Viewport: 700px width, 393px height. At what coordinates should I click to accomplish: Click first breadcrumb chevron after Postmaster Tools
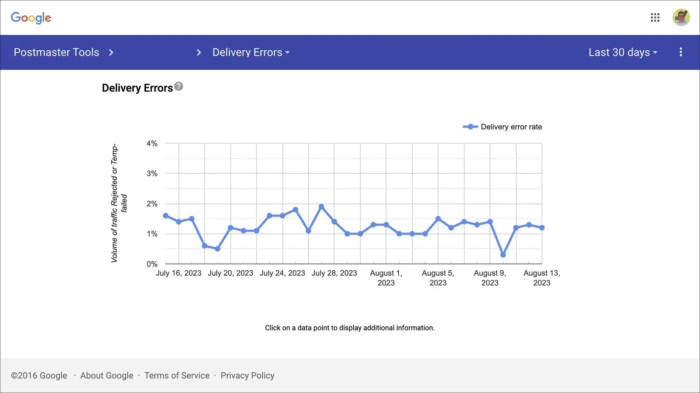(x=111, y=52)
